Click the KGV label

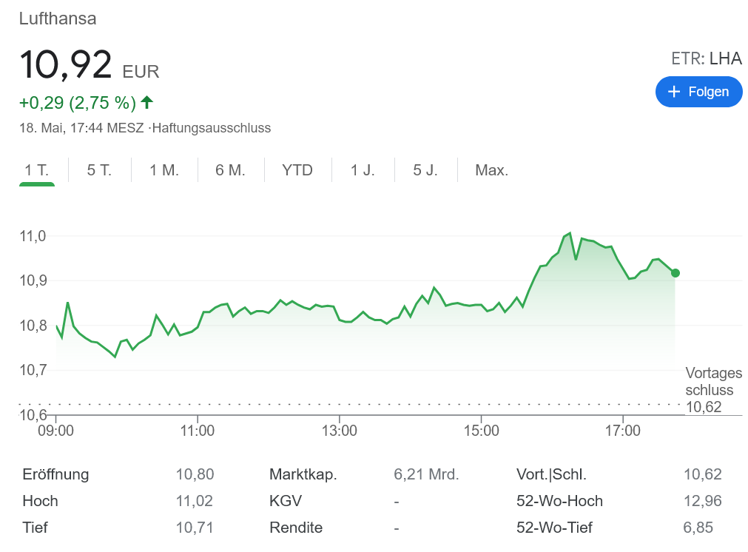[x=286, y=501]
